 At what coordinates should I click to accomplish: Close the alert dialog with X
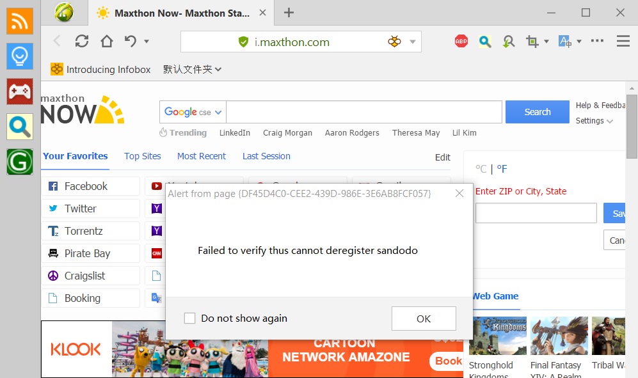tap(459, 193)
